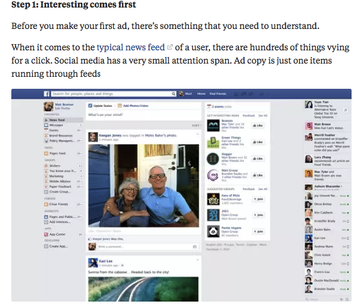Click the Facebook logo in the blue bar
Image resolution: width=361 pixels, height=306 pixels.
tap(47, 94)
